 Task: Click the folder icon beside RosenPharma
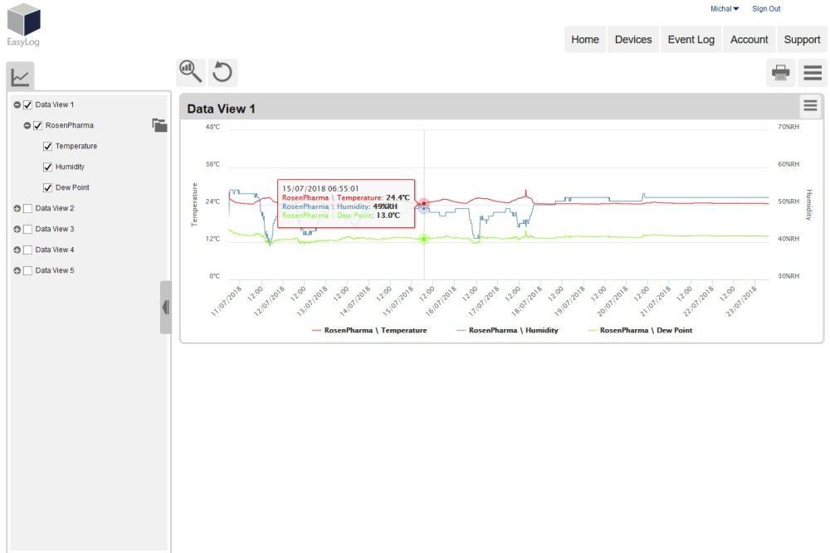point(159,125)
